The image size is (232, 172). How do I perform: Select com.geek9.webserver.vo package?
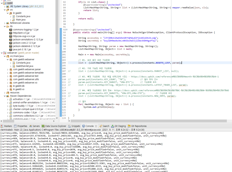point(25,83)
